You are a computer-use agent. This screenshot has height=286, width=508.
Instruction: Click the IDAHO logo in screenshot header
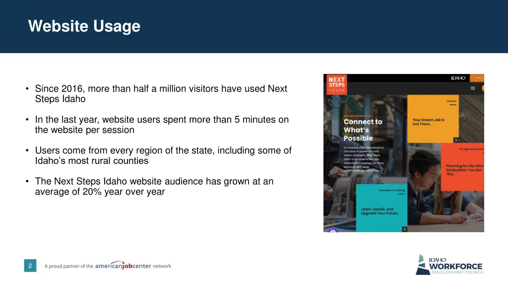tap(458, 78)
